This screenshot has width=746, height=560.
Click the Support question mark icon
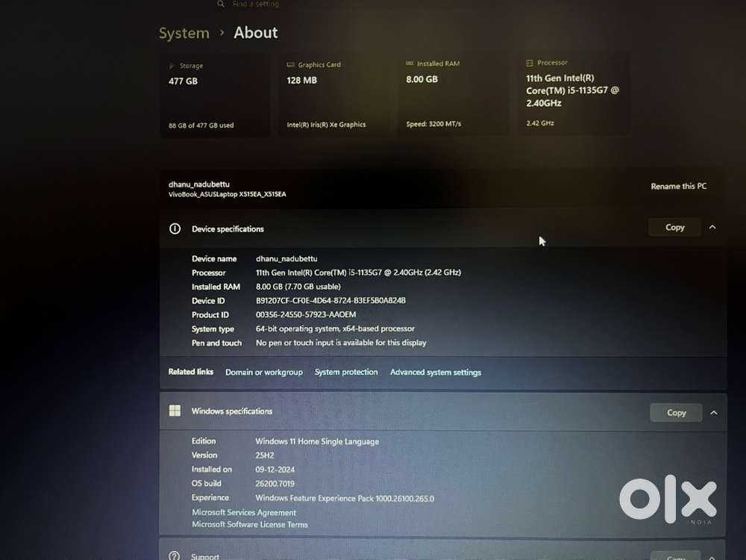175,556
